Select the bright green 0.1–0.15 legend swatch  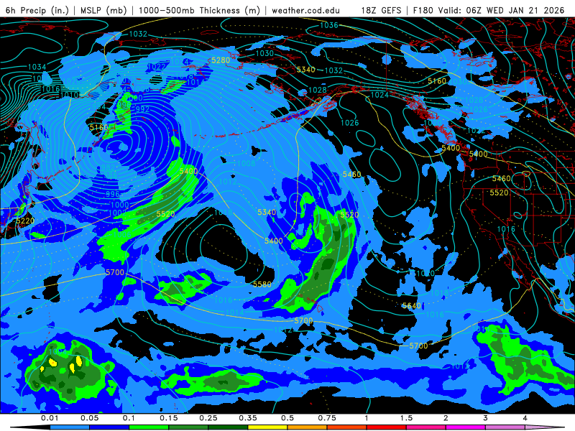click(x=149, y=427)
